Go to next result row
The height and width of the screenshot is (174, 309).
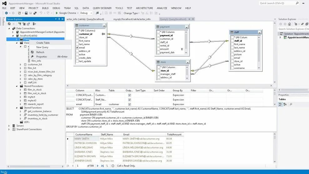pyautogui.click(x=98, y=166)
